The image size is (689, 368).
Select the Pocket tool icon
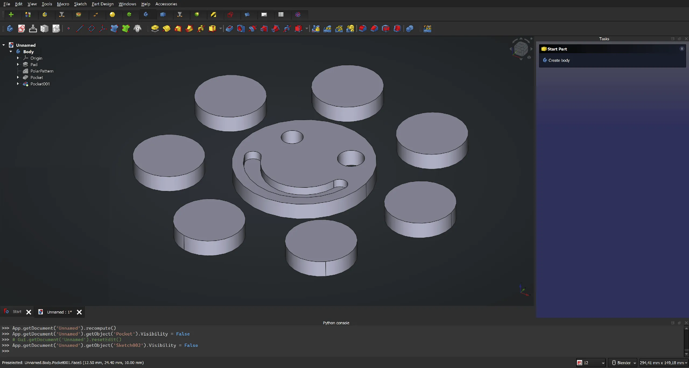229,28
